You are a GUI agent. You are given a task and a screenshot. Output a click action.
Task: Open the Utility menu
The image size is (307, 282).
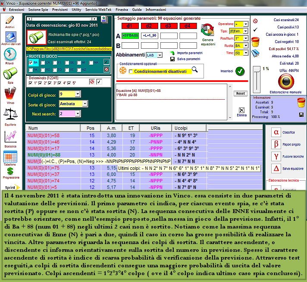click(x=76, y=9)
